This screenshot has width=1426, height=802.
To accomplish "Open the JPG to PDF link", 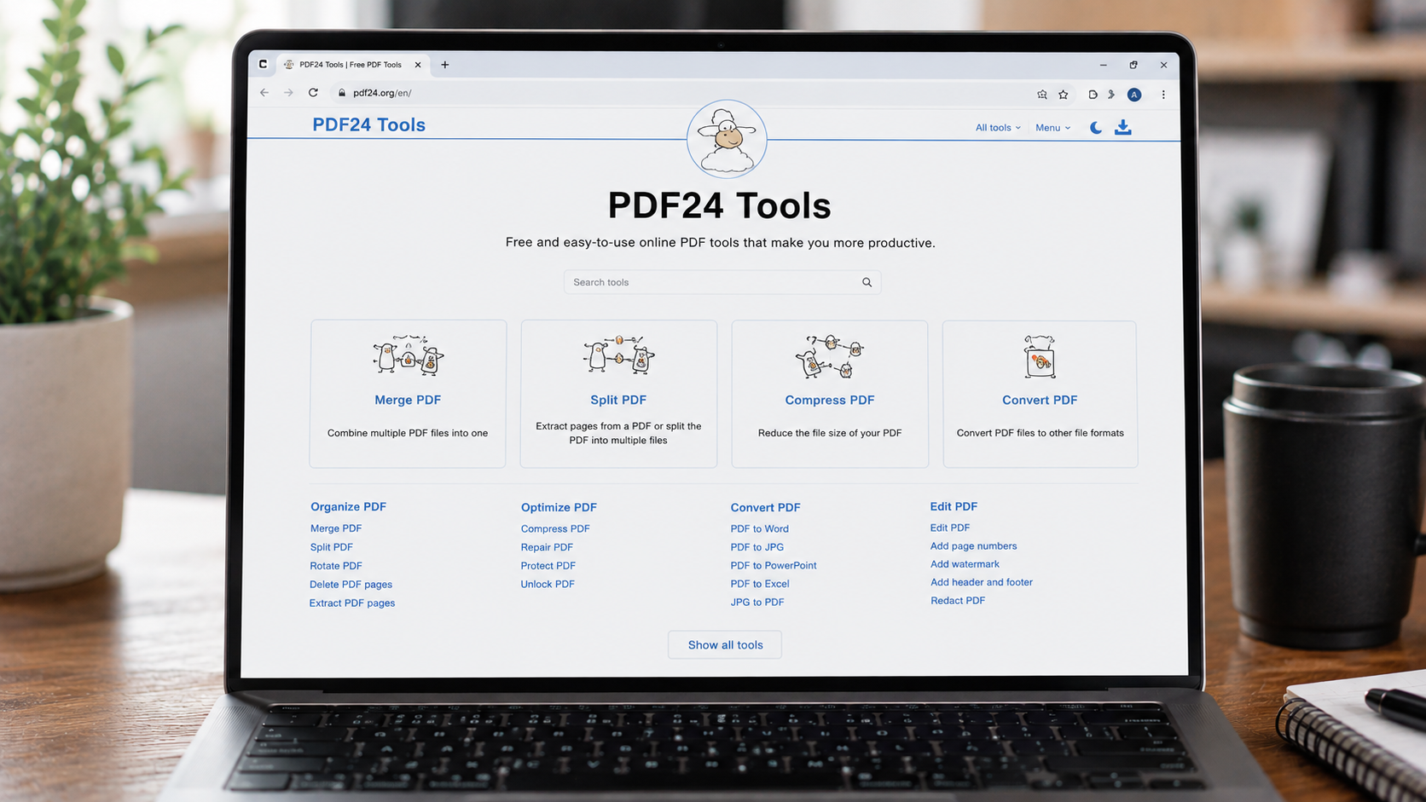I will click(757, 602).
